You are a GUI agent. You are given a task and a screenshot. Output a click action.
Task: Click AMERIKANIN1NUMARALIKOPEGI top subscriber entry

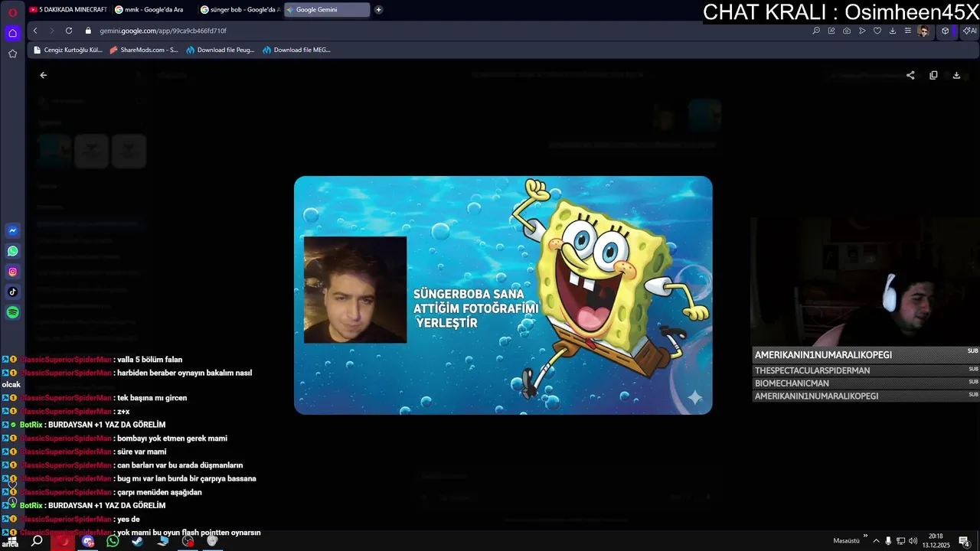pyautogui.click(x=866, y=355)
